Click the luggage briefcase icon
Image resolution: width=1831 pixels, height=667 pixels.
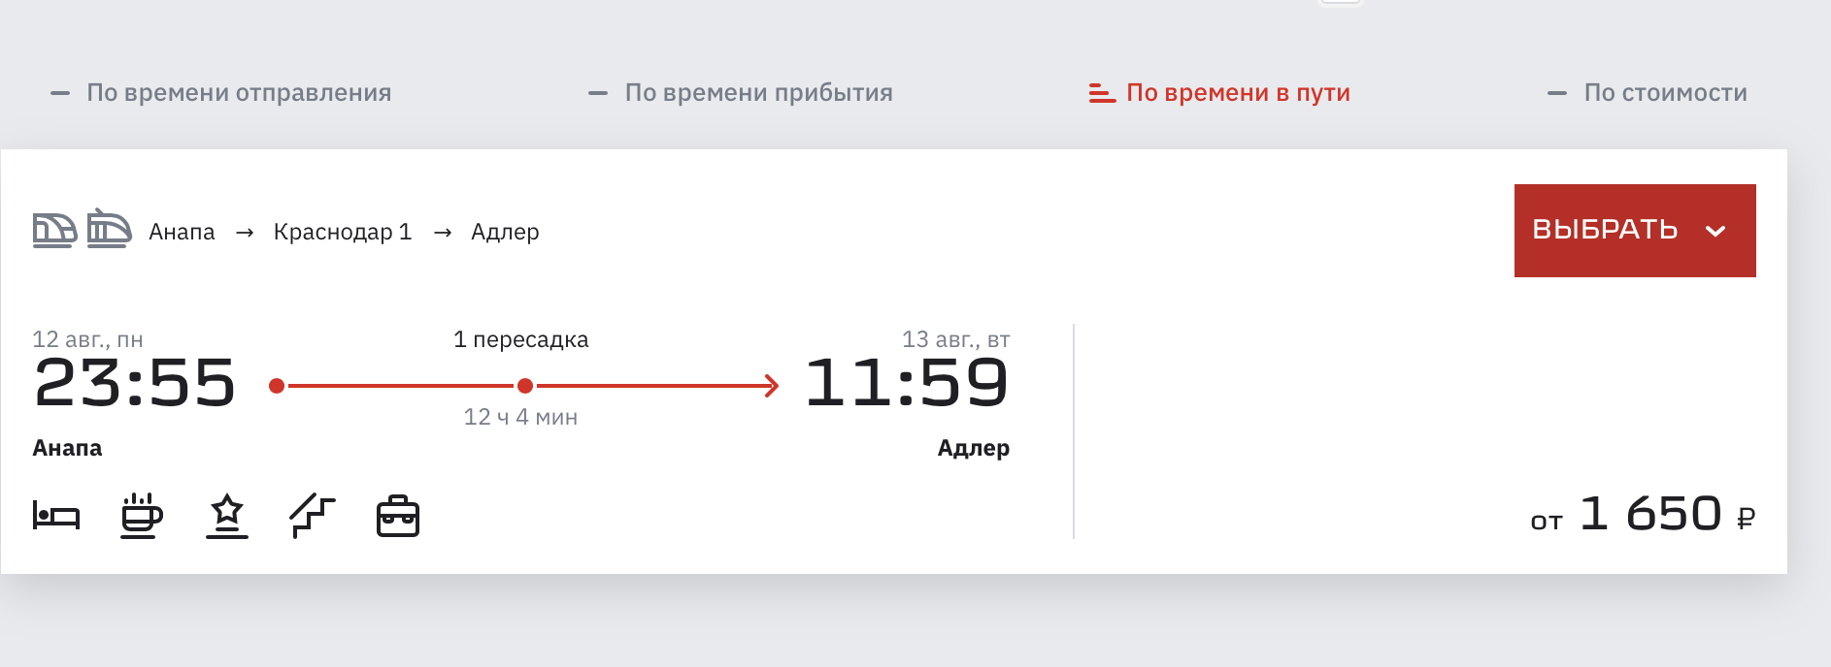click(398, 516)
